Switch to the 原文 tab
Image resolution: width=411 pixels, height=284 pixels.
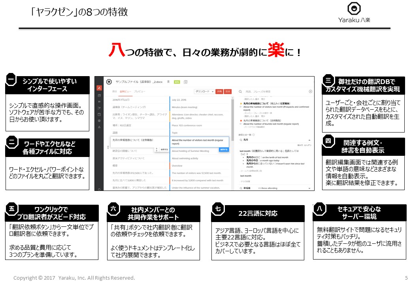[x=115, y=92]
